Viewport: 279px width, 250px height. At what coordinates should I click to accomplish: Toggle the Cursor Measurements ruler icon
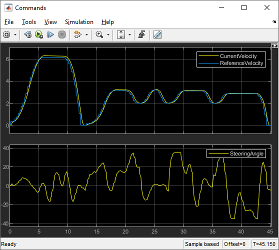[x=157, y=34]
